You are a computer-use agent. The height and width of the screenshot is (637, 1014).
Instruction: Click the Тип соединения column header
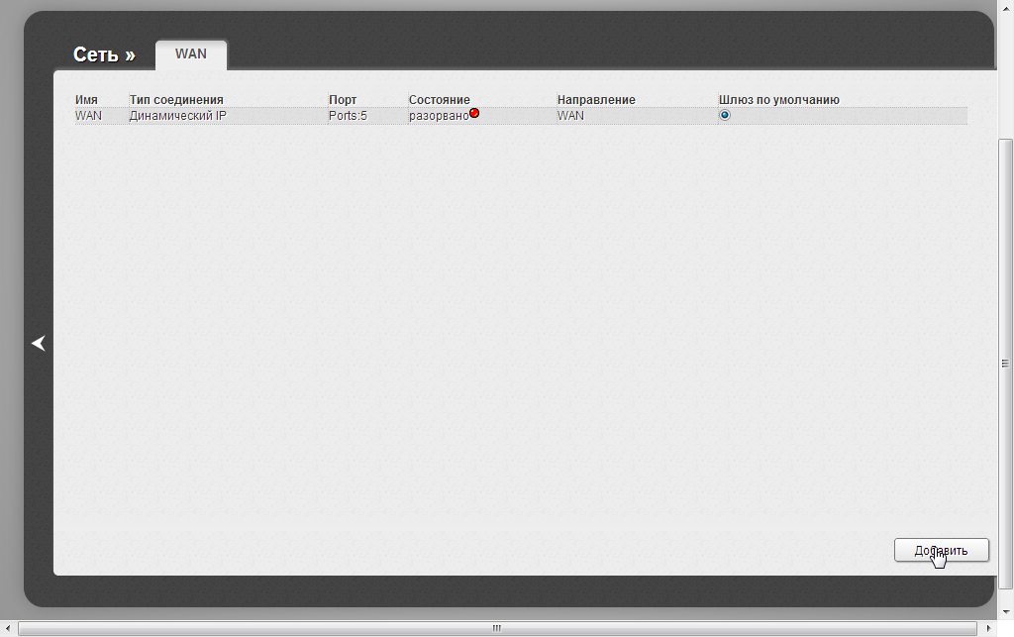(x=176, y=100)
